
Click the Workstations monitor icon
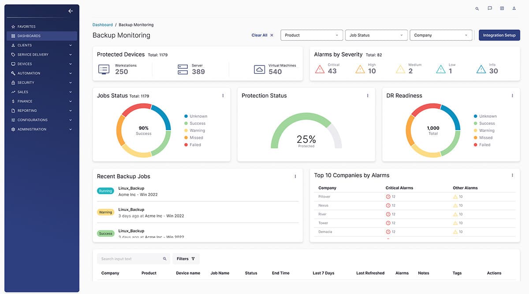[104, 69]
